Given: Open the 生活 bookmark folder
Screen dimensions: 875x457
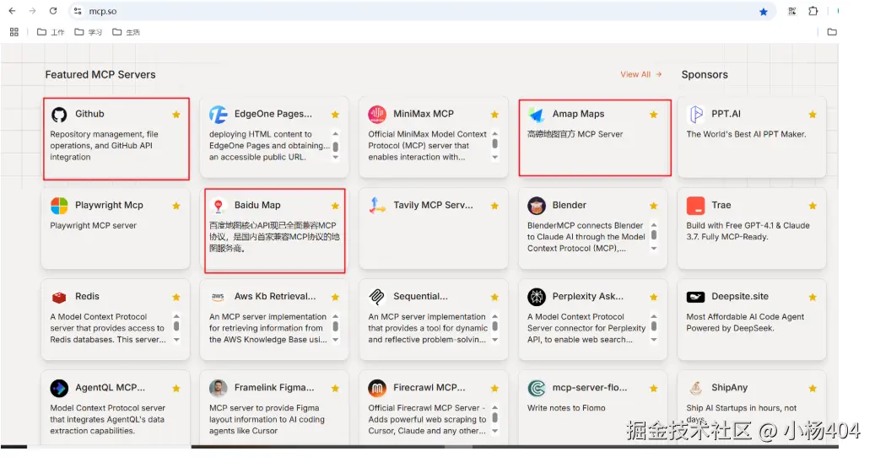Looking at the screenshot, I should click(126, 32).
